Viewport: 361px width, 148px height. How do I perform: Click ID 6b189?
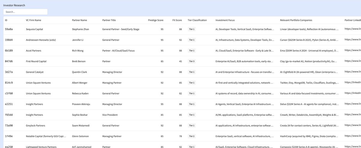(x=9, y=51)
